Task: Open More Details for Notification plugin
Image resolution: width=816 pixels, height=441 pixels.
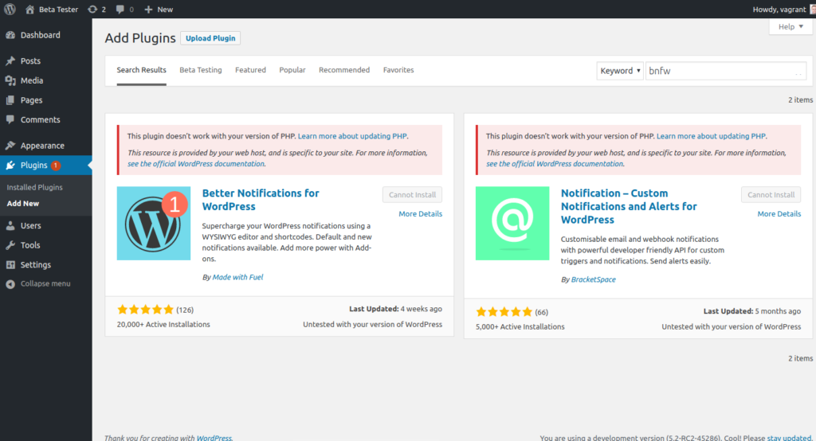Action: 779,214
